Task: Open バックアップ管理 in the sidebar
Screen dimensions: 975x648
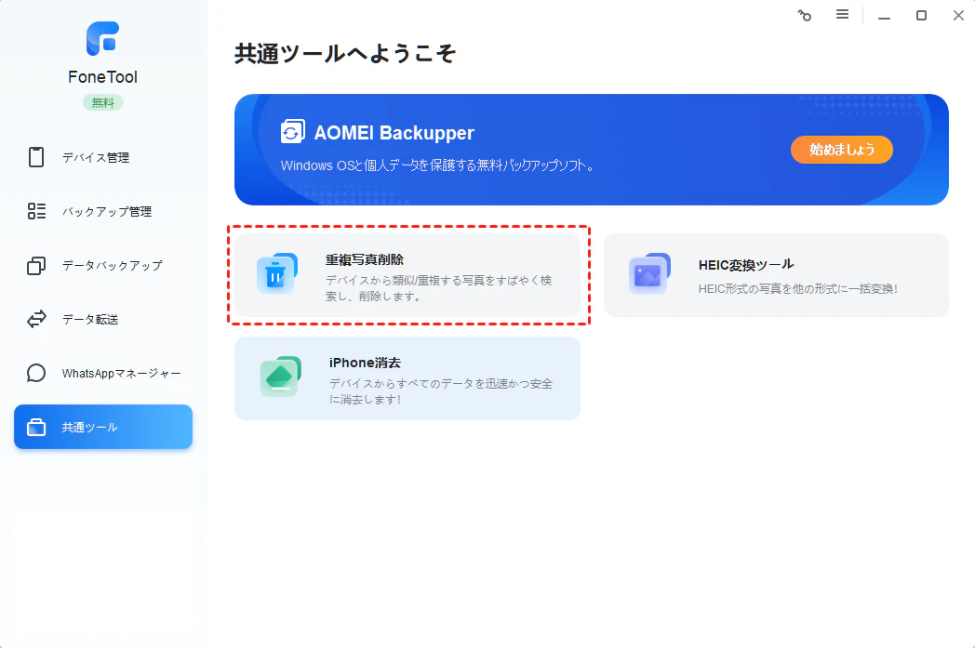Action: [x=103, y=211]
